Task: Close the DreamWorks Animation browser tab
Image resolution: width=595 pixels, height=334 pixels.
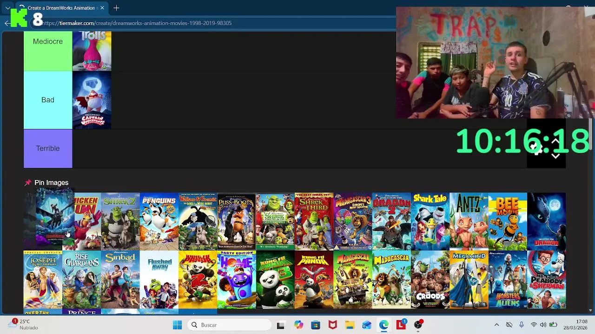Action: pos(102,8)
